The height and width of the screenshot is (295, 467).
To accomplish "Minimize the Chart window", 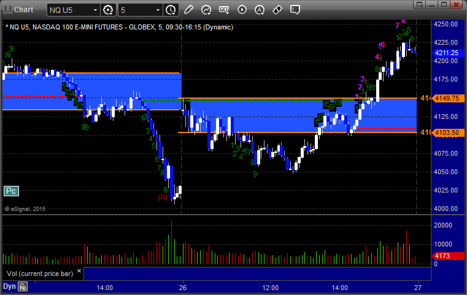I will click(431, 4).
